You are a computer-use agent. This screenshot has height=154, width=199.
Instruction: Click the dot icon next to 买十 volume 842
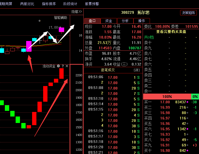pyautogui.click(x=188, y=150)
